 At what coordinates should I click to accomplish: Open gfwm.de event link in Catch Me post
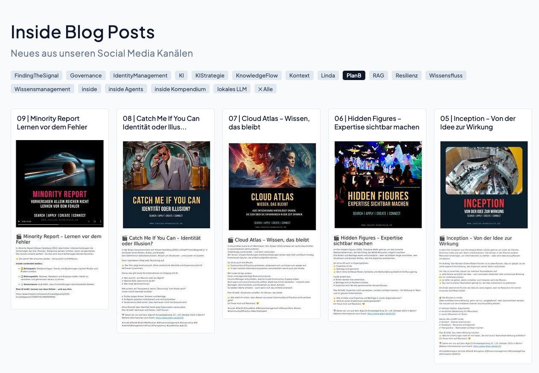pyautogui.click(x=169, y=318)
